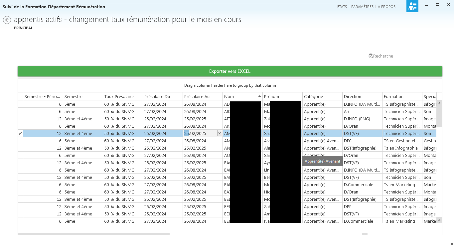
Task: Click the Spécia... column header
Action: [429, 96]
